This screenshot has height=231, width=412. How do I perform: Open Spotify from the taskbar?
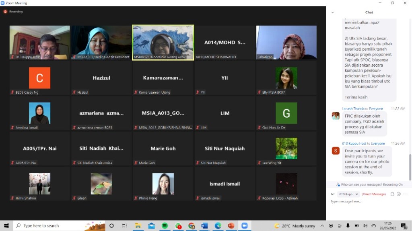165,226
